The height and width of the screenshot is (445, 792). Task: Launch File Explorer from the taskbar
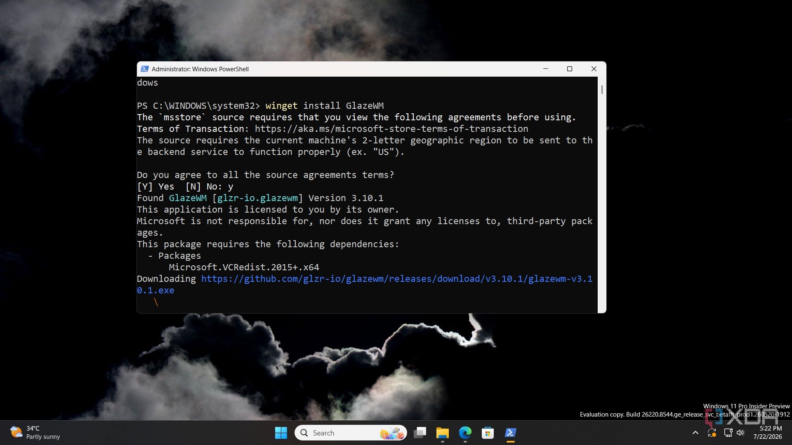pyautogui.click(x=442, y=433)
